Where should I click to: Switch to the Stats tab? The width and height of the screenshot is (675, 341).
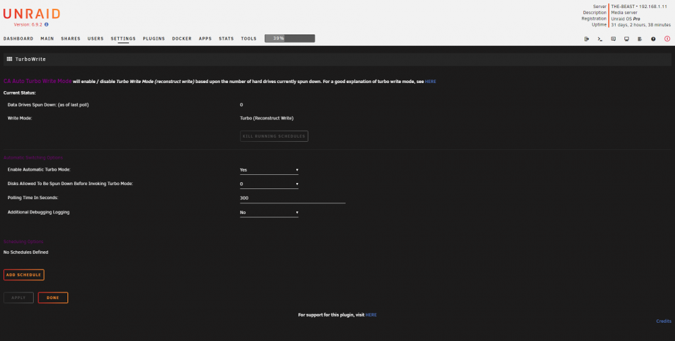pyautogui.click(x=226, y=38)
